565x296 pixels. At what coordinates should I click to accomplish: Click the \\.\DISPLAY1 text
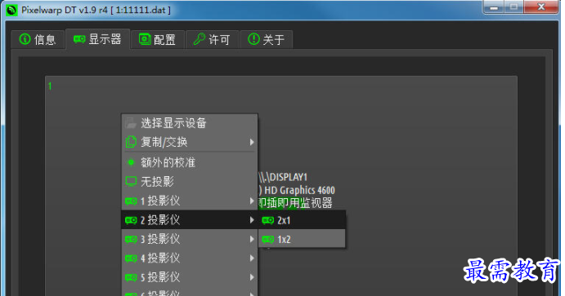(x=283, y=177)
